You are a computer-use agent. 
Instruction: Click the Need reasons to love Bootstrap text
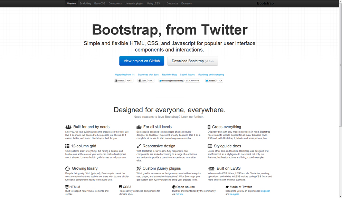169,117
